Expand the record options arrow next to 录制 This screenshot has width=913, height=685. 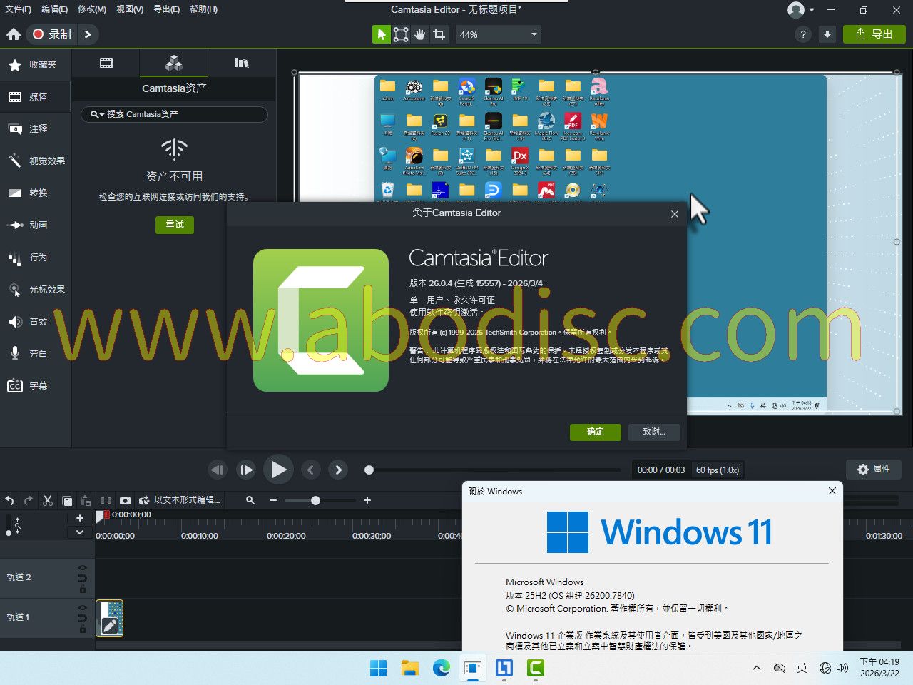click(x=88, y=34)
